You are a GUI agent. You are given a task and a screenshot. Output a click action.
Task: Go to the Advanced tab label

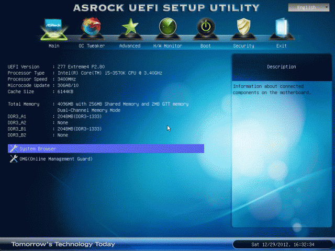pos(130,46)
